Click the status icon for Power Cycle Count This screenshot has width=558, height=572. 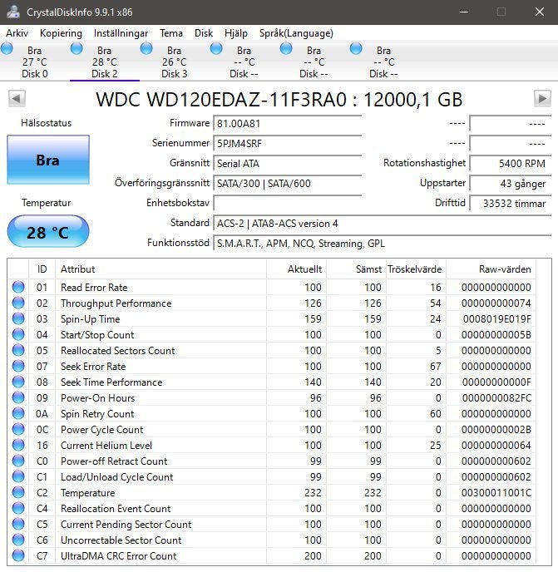(18, 429)
